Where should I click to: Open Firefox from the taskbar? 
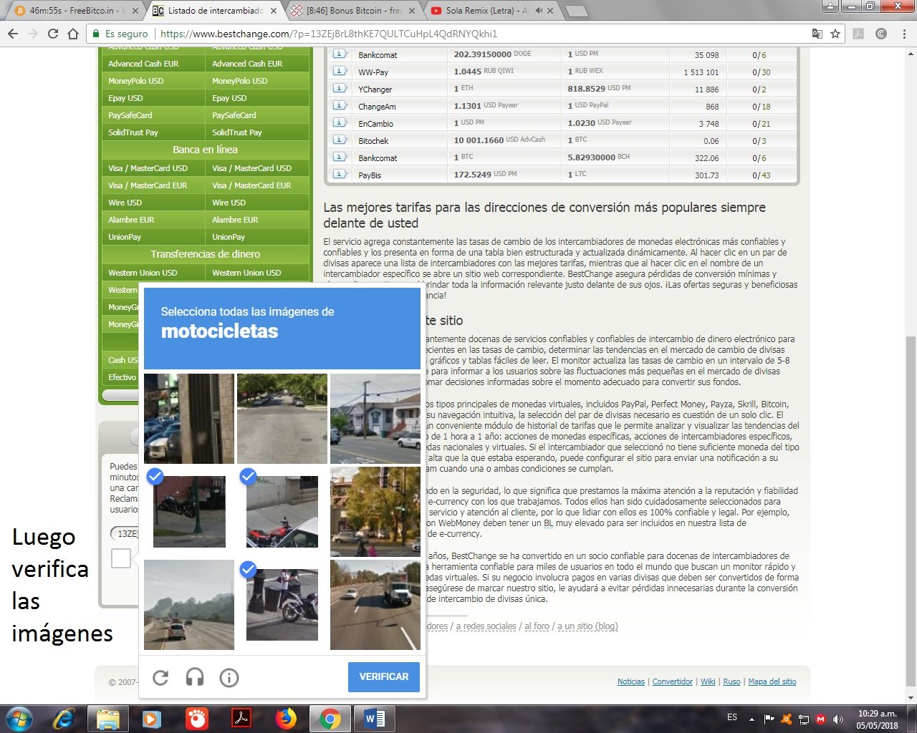286,718
